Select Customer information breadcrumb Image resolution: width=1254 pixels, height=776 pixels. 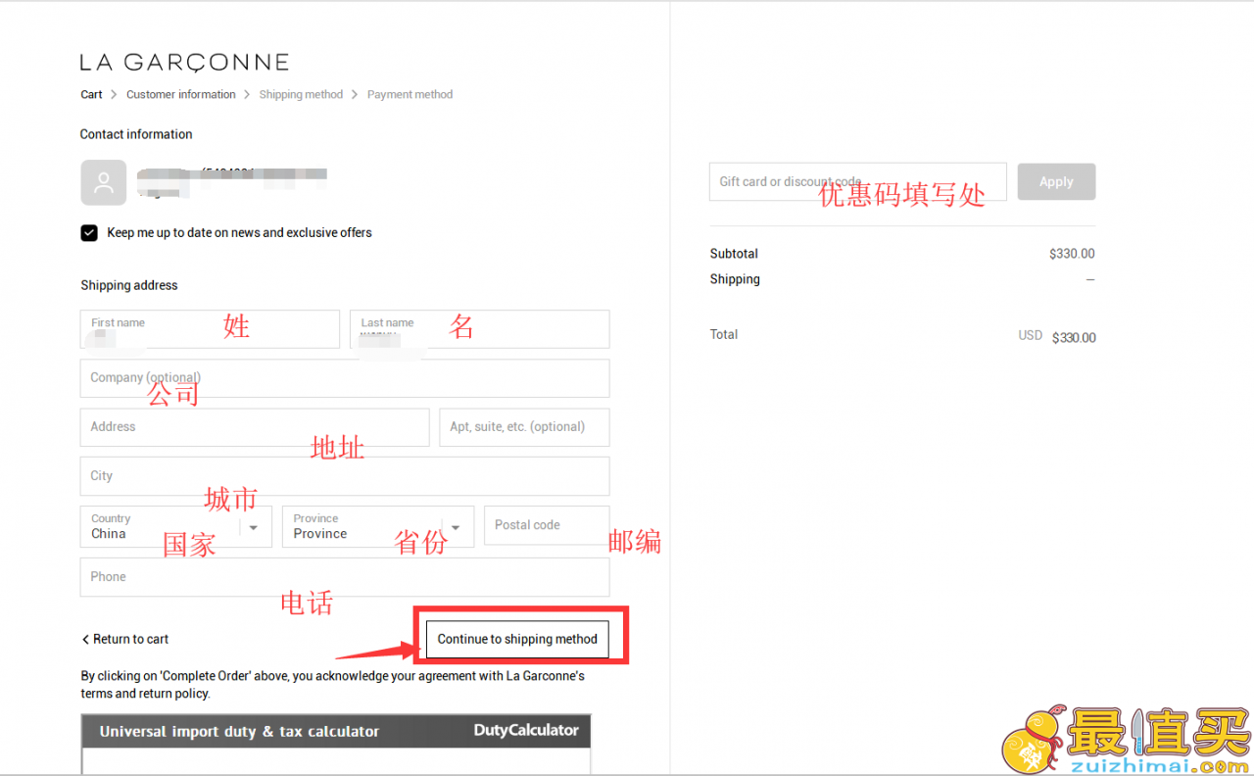[x=181, y=95]
